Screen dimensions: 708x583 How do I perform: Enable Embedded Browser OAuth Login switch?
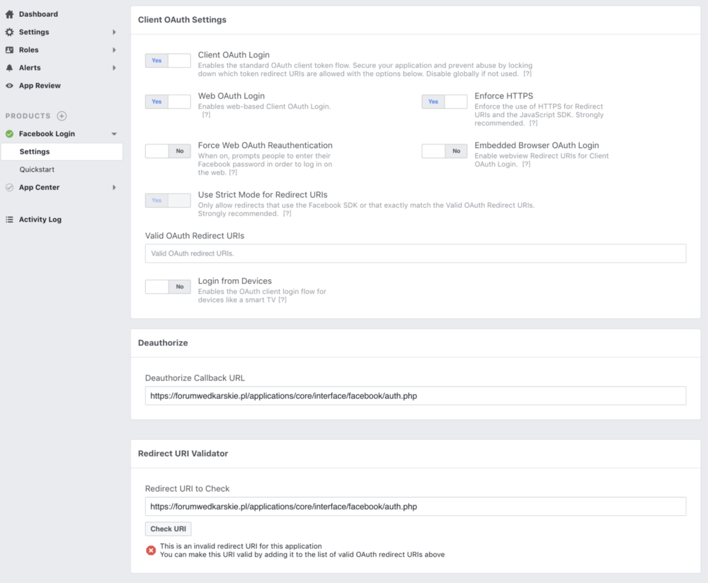(445, 151)
